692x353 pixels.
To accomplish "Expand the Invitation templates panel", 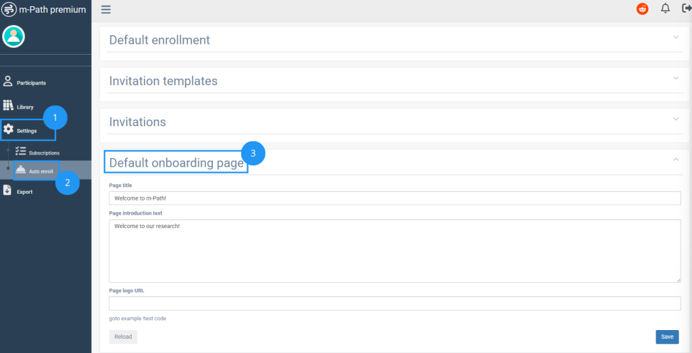I will (676, 78).
